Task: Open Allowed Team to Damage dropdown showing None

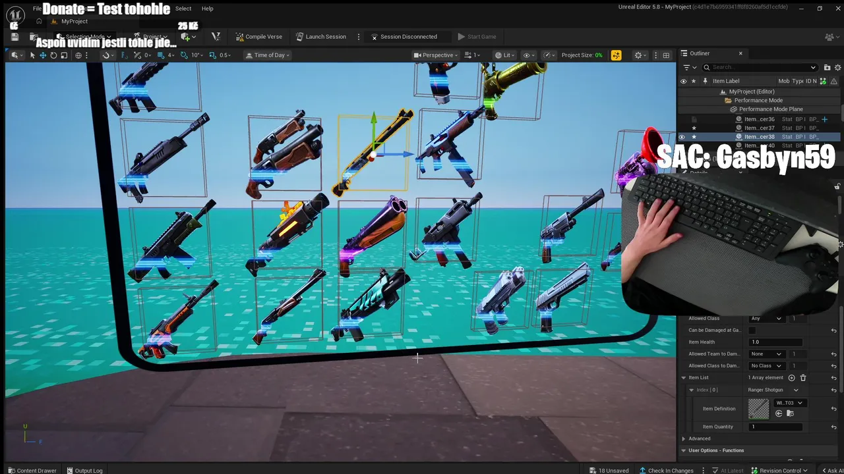Action: coord(766,354)
